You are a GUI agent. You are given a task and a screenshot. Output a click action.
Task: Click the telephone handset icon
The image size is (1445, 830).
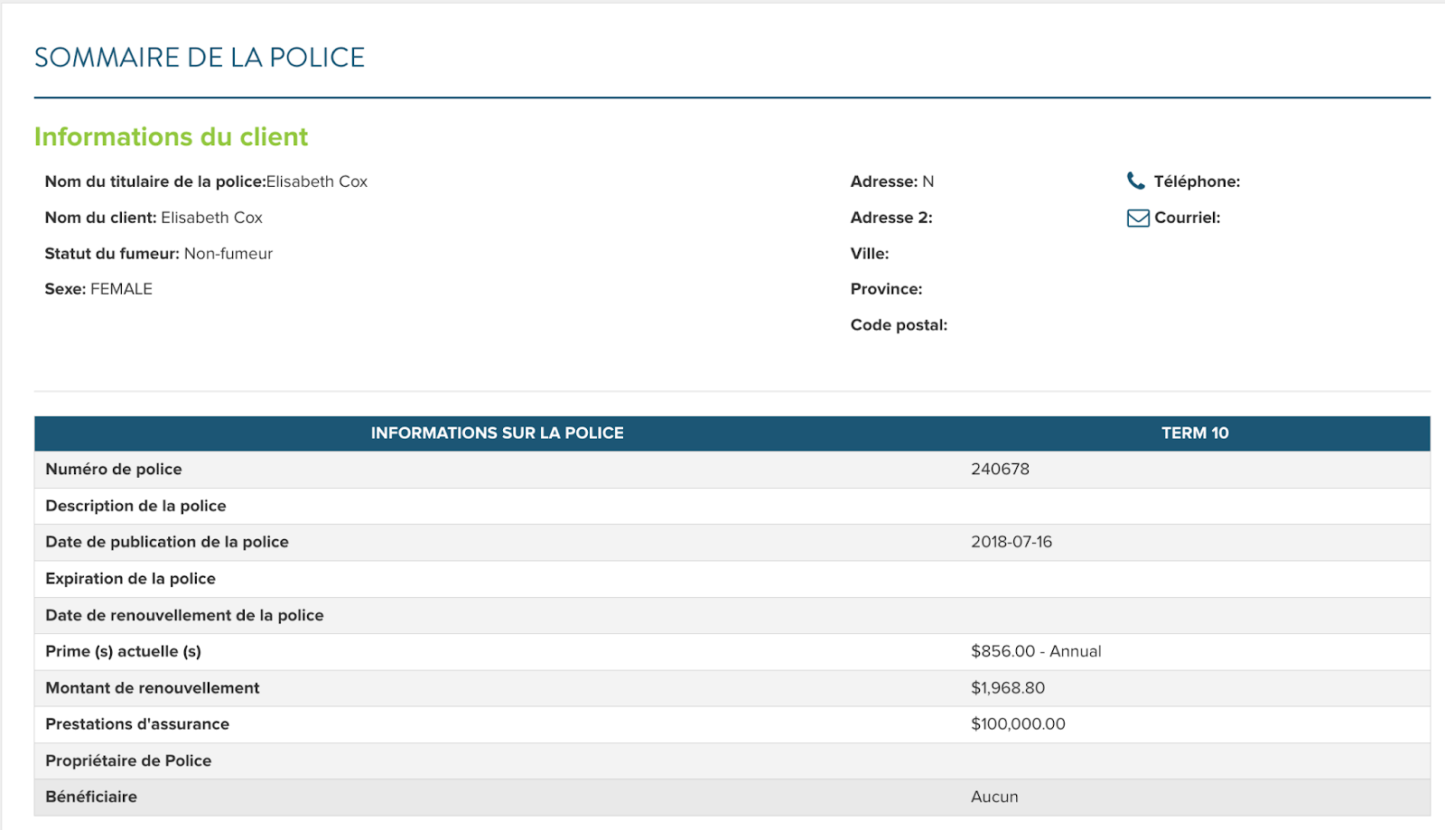(x=1135, y=181)
